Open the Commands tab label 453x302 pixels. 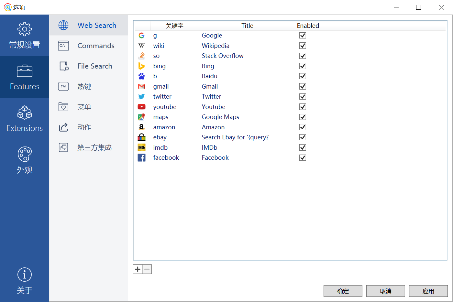pyautogui.click(x=96, y=46)
